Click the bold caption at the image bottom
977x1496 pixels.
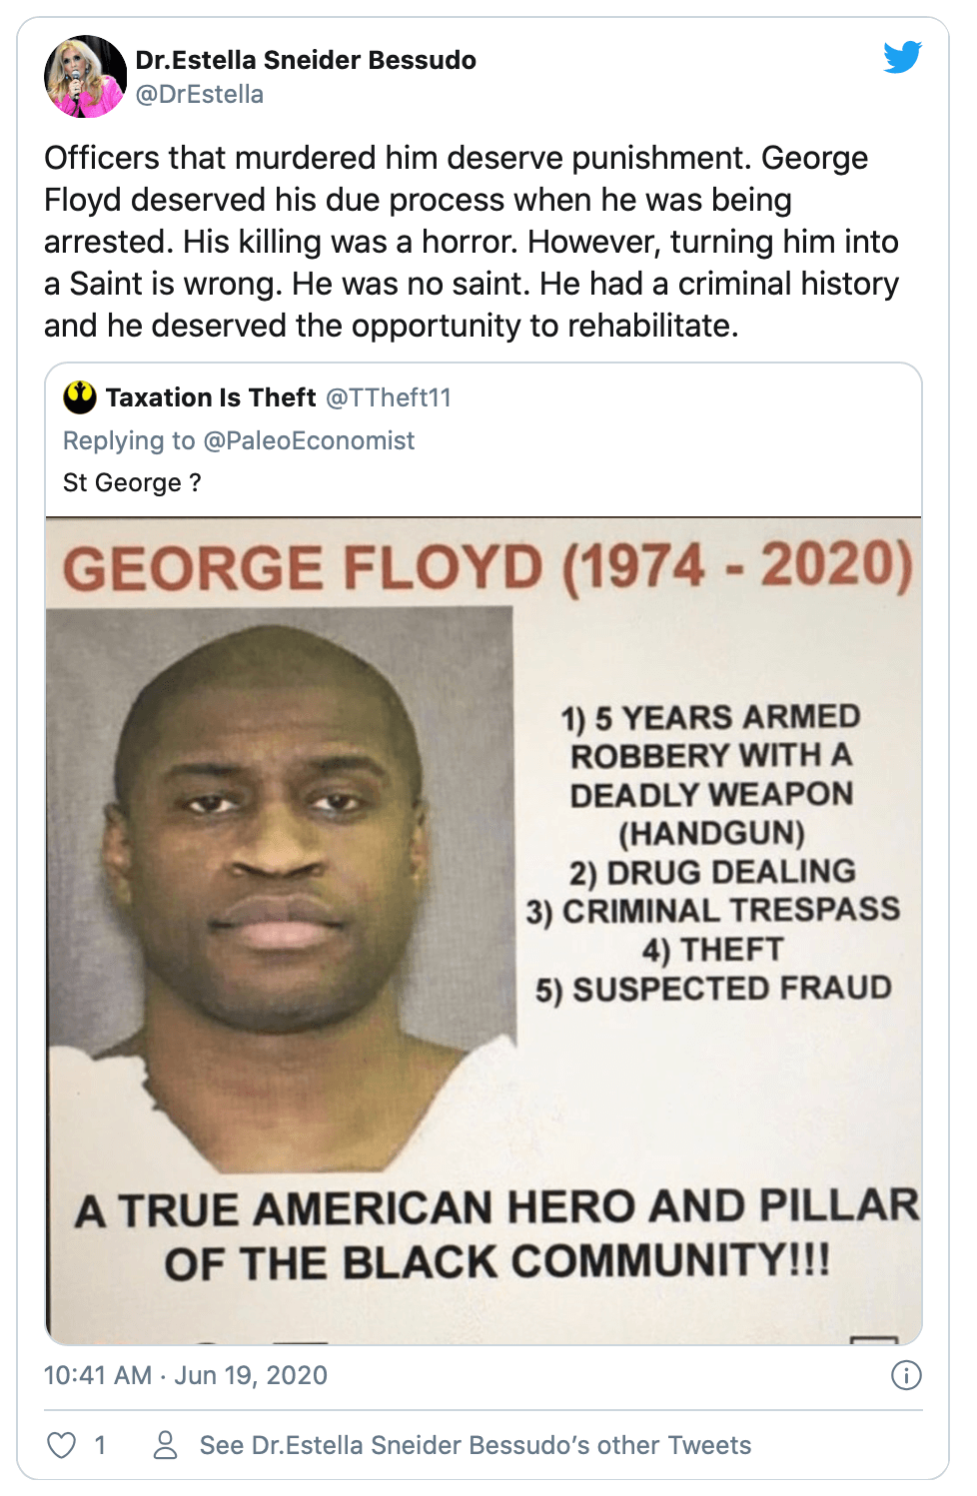(x=497, y=1234)
